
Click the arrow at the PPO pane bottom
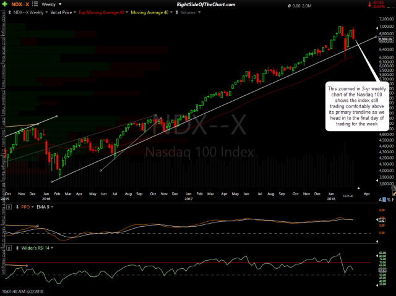(377, 242)
